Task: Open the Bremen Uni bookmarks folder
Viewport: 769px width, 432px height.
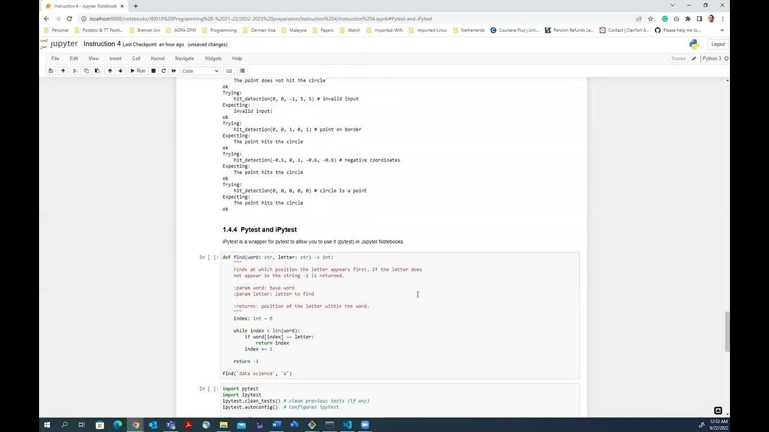Action: click(144, 30)
